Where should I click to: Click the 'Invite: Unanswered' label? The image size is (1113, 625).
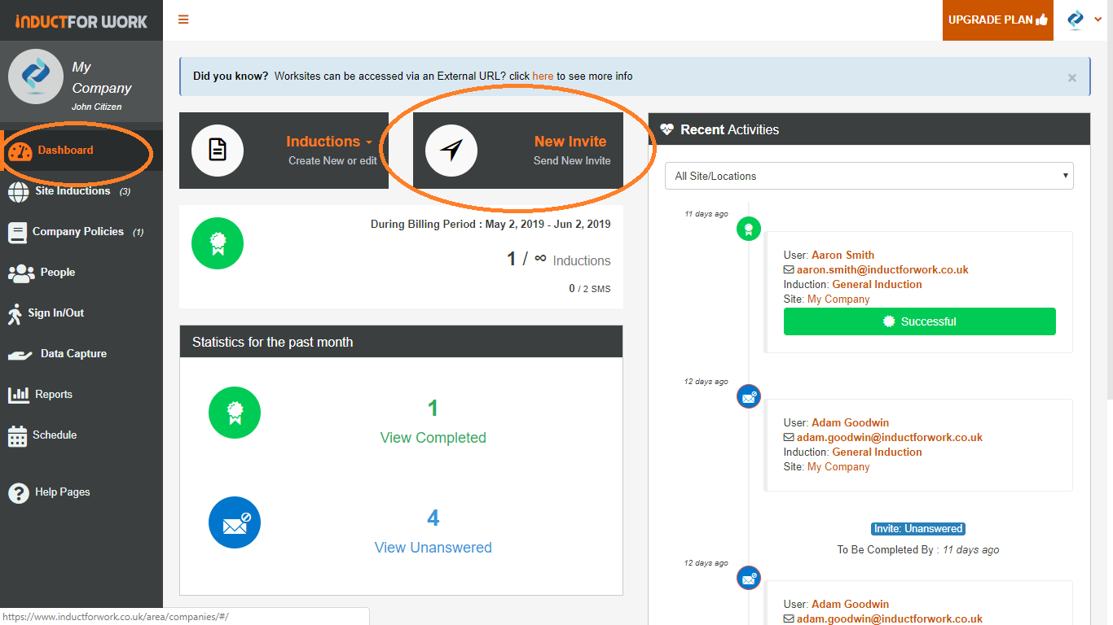918,529
